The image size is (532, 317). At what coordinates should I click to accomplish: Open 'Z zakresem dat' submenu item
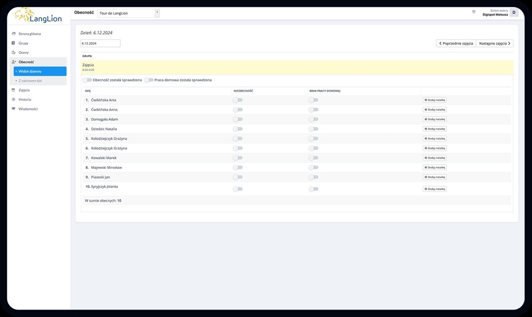tap(30, 80)
